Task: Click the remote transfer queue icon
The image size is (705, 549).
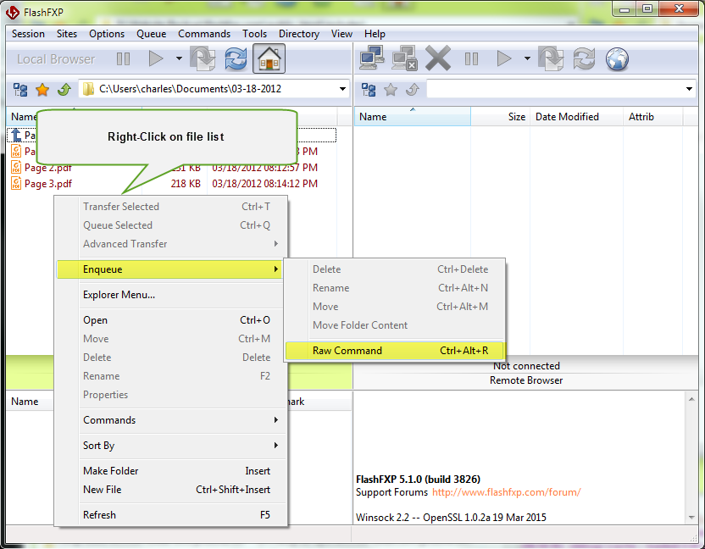Action: (x=551, y=58)
